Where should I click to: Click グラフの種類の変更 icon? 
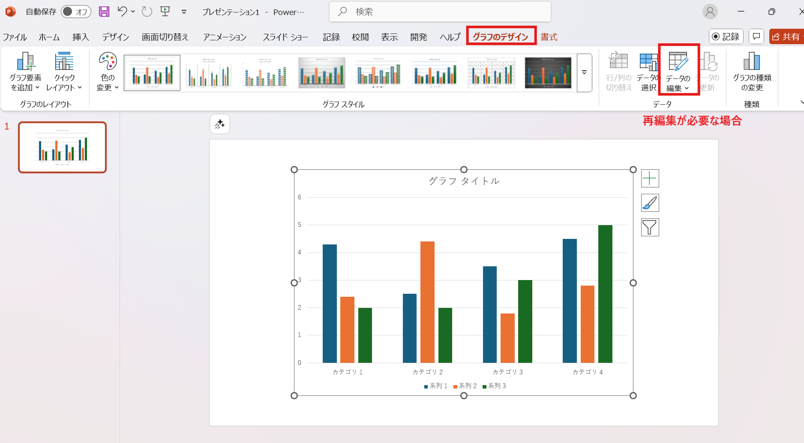click(x=752, y=71)
